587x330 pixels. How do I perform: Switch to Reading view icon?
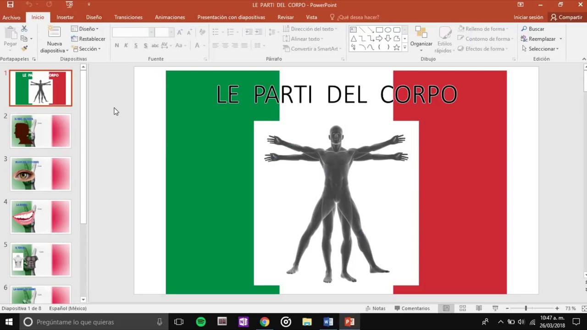[479, 308]
